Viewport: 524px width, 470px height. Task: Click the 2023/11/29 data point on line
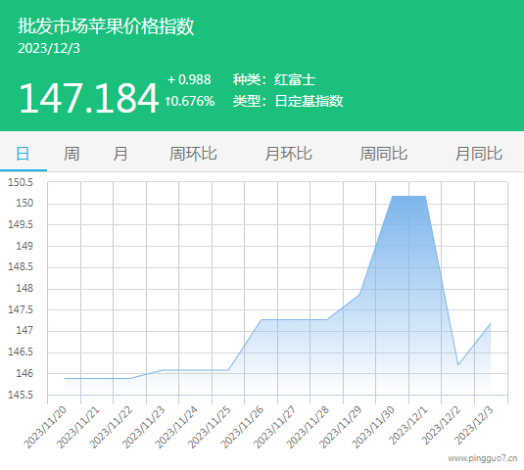pos(359,295)
